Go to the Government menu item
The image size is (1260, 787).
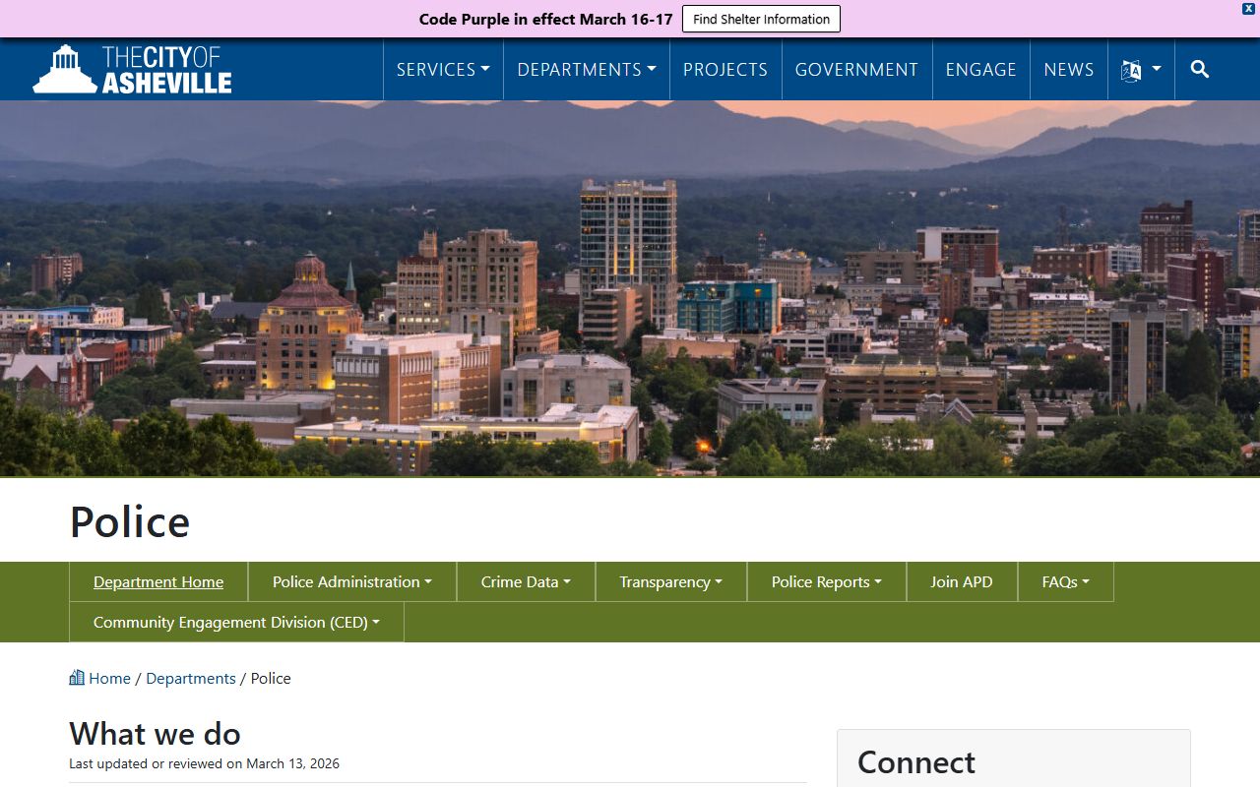tap(856, 70)
